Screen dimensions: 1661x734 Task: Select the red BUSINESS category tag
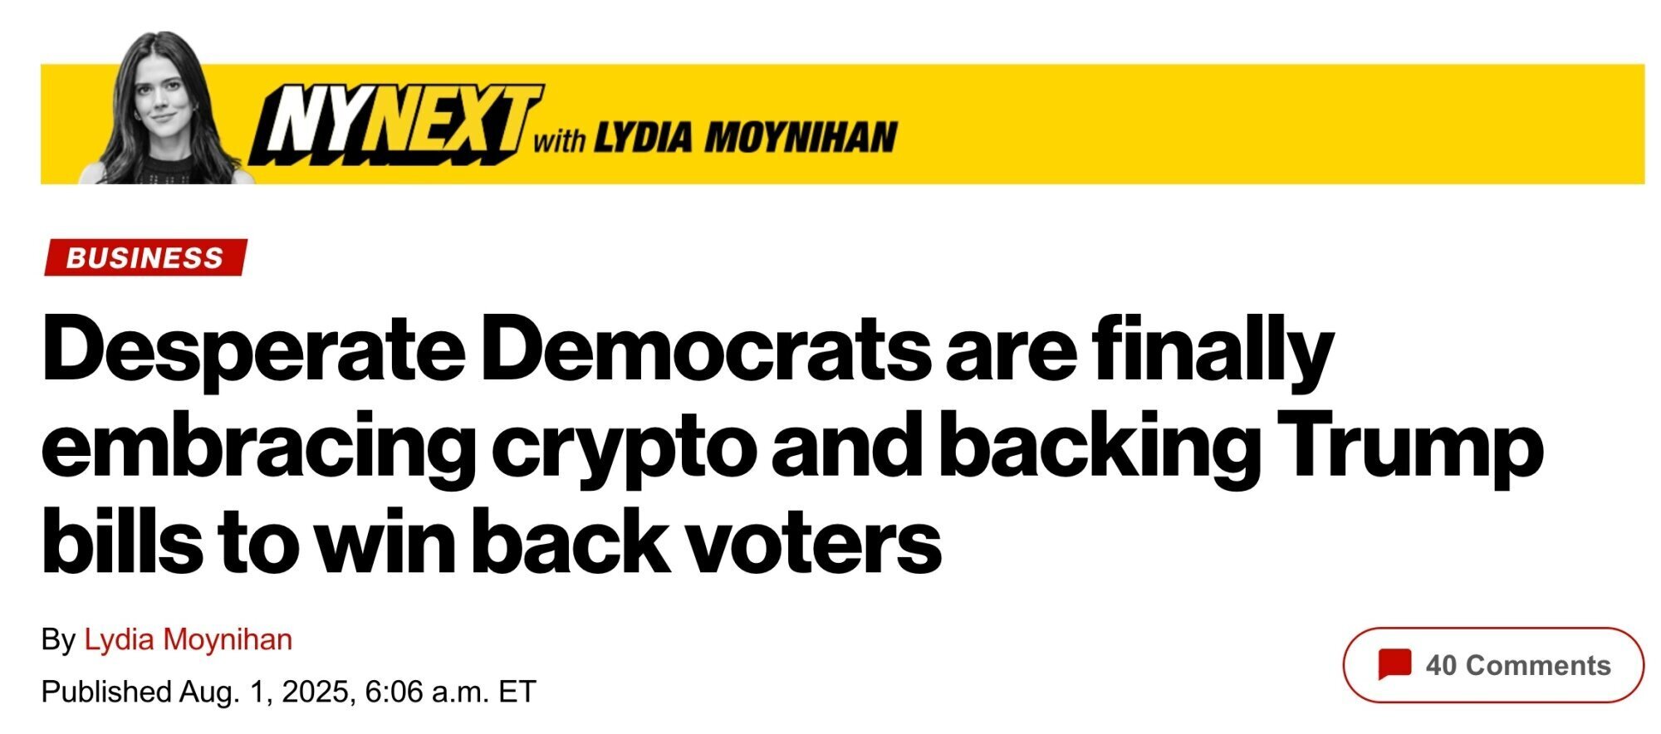145,257
